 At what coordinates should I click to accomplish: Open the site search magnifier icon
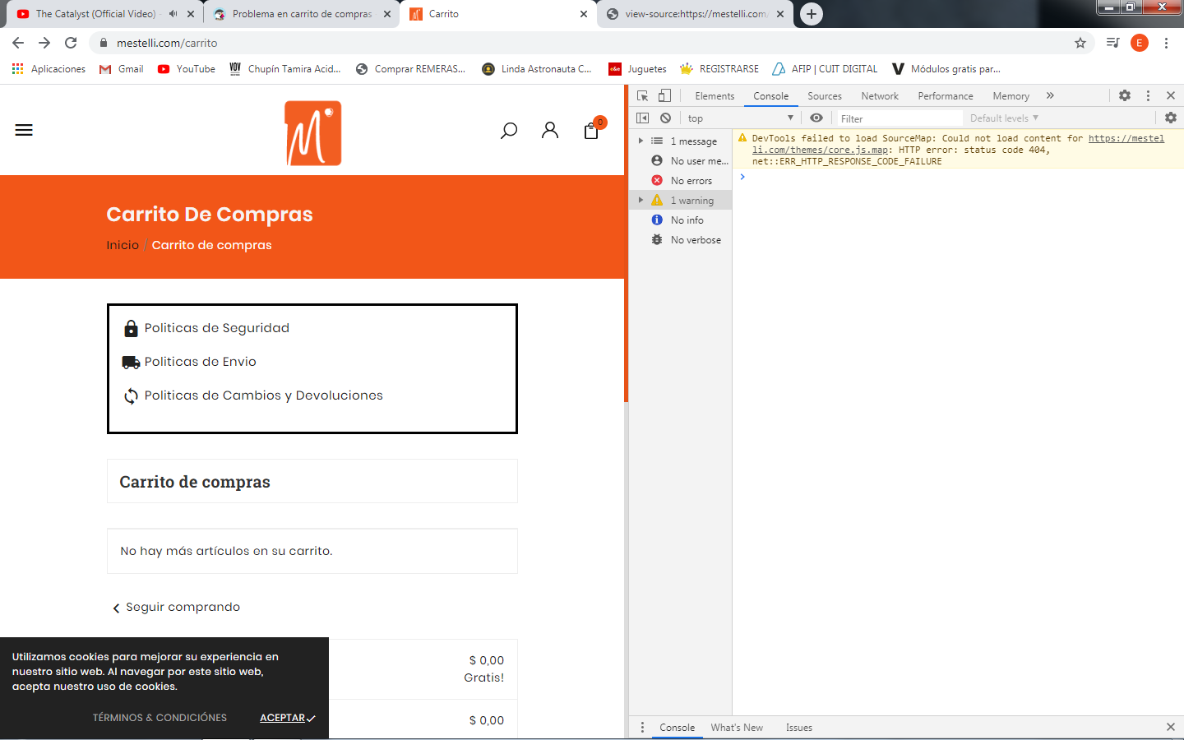[x=509, y=130]
